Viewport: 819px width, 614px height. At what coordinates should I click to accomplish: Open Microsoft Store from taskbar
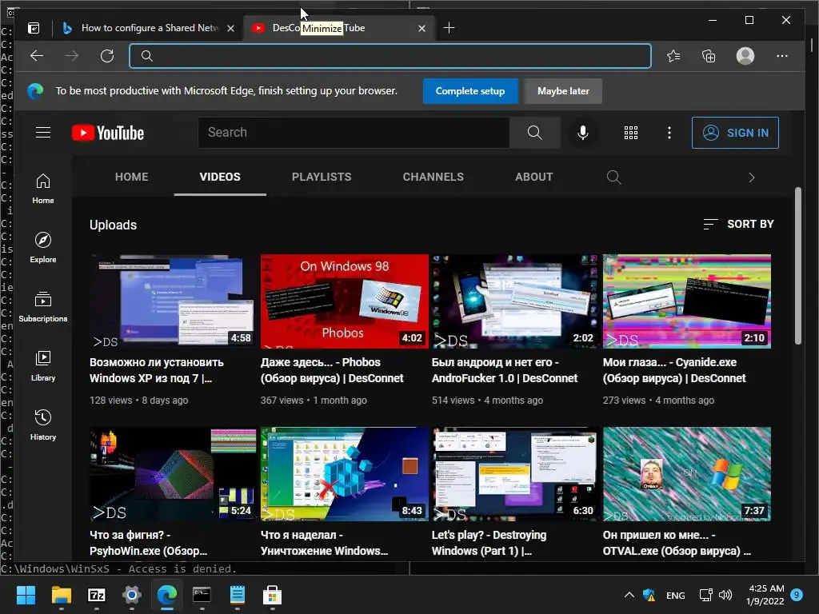(x=272, y=595)
